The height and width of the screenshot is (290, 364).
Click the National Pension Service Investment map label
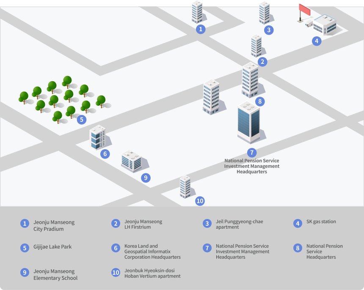coord(252,166)
